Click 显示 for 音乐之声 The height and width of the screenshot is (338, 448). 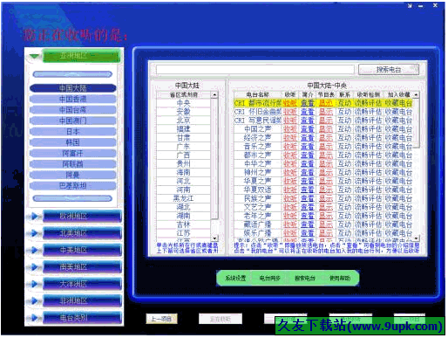pos(326,146)
